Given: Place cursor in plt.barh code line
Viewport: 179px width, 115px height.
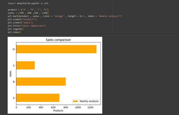Looking at the screenshot, I should tap(65, 16).
